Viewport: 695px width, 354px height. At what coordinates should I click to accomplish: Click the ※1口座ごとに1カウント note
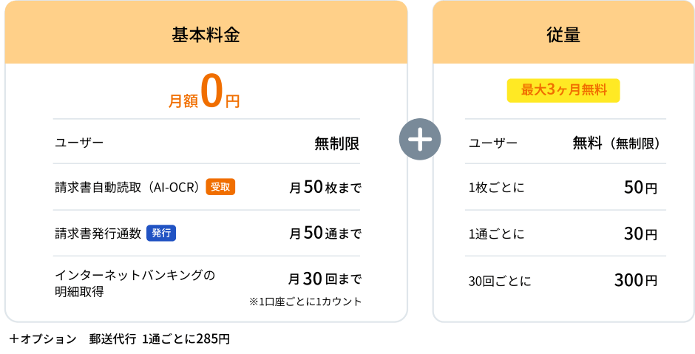(x=305, y=302)
